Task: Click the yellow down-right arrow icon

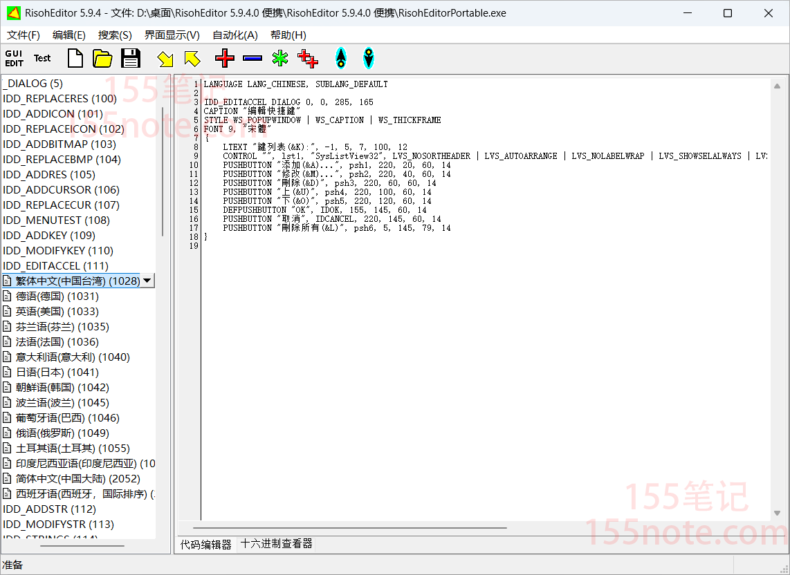Action: click(165, 59)
